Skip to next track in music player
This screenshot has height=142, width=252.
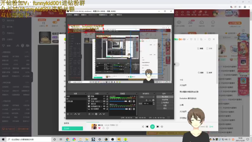[x=158, y=127]
